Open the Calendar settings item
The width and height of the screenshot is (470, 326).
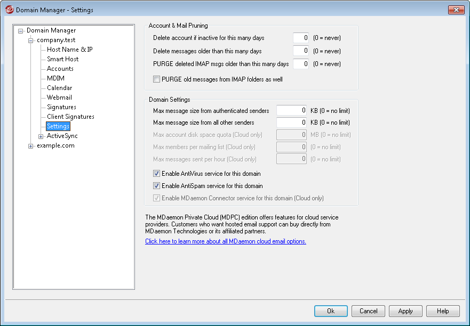point(59,88)
